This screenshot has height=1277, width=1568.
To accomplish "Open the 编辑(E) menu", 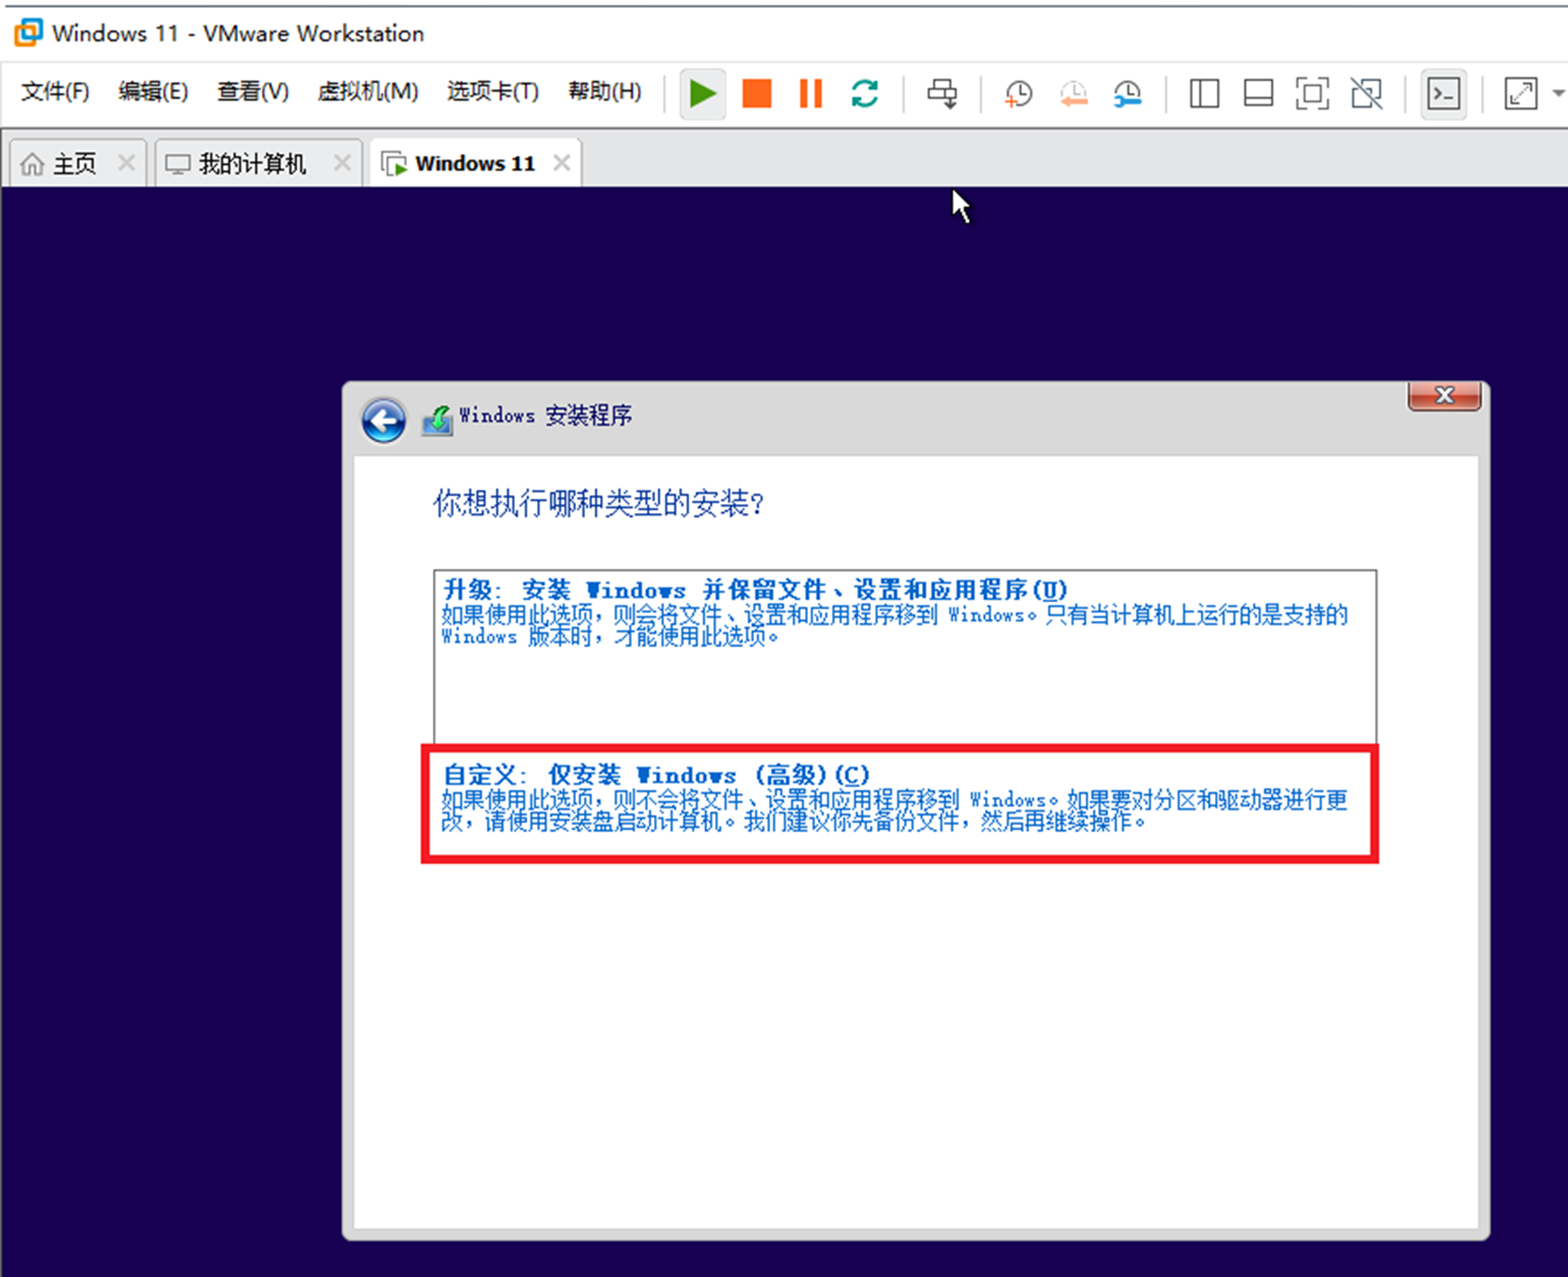I will (x=153, y=91).
